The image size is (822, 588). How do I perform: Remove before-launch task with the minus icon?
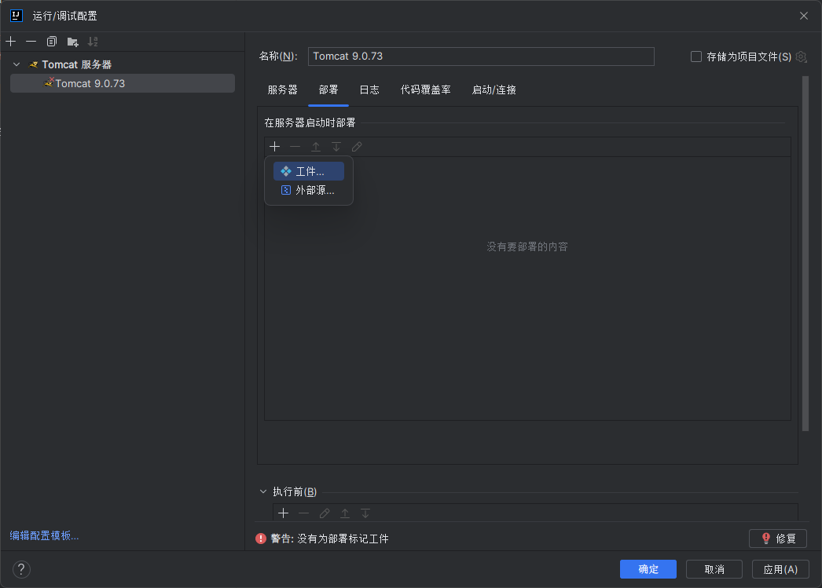[304, 513]
